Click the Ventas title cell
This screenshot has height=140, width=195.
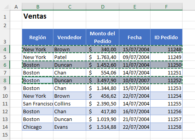37,16
